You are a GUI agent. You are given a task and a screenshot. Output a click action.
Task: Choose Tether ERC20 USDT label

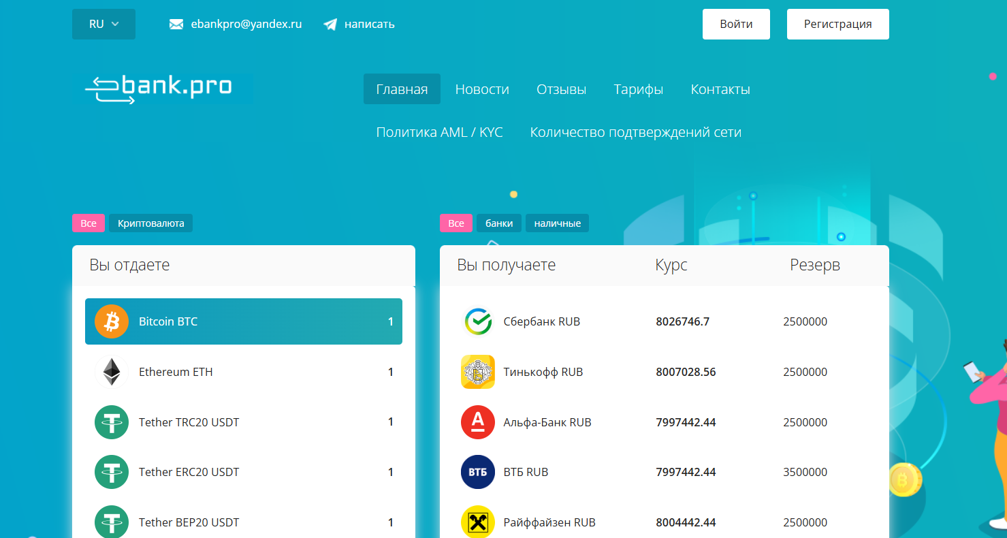[189, 472]
